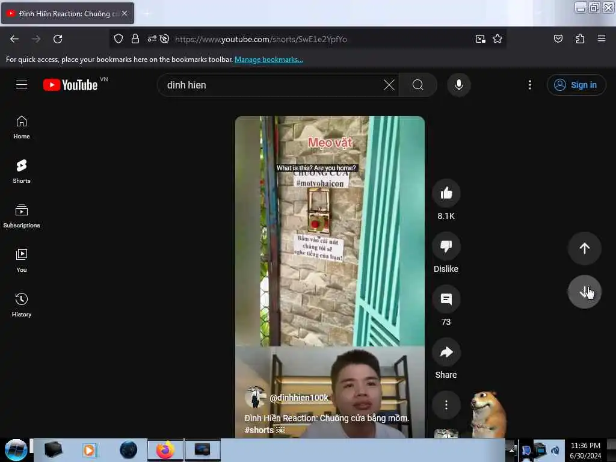616x462 pixels.
Task: Open more actions menu for Short
Action: pyautogui.click(x=446, y=405)
